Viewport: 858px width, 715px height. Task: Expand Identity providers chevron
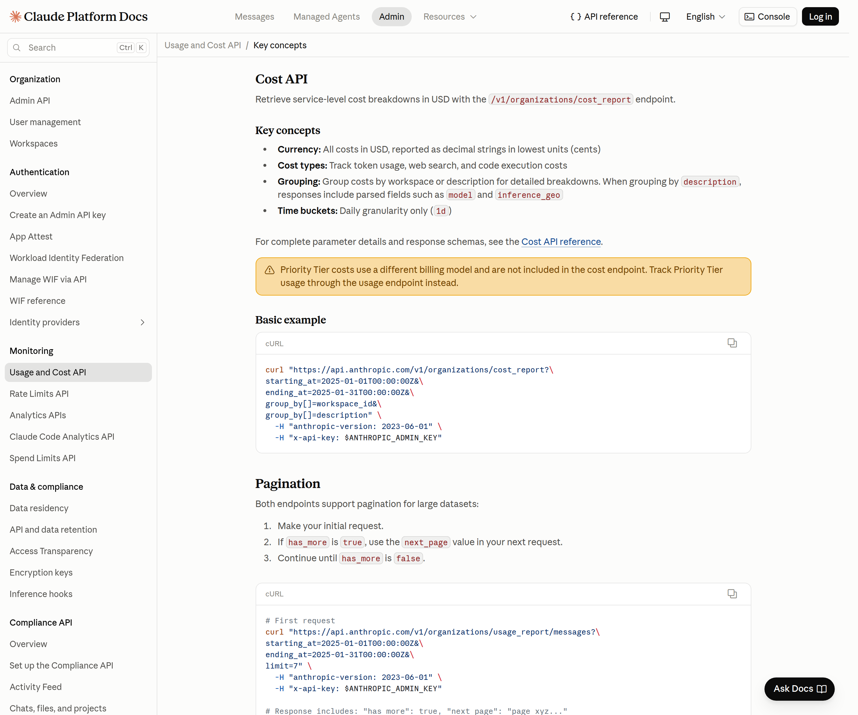[144, 326]
